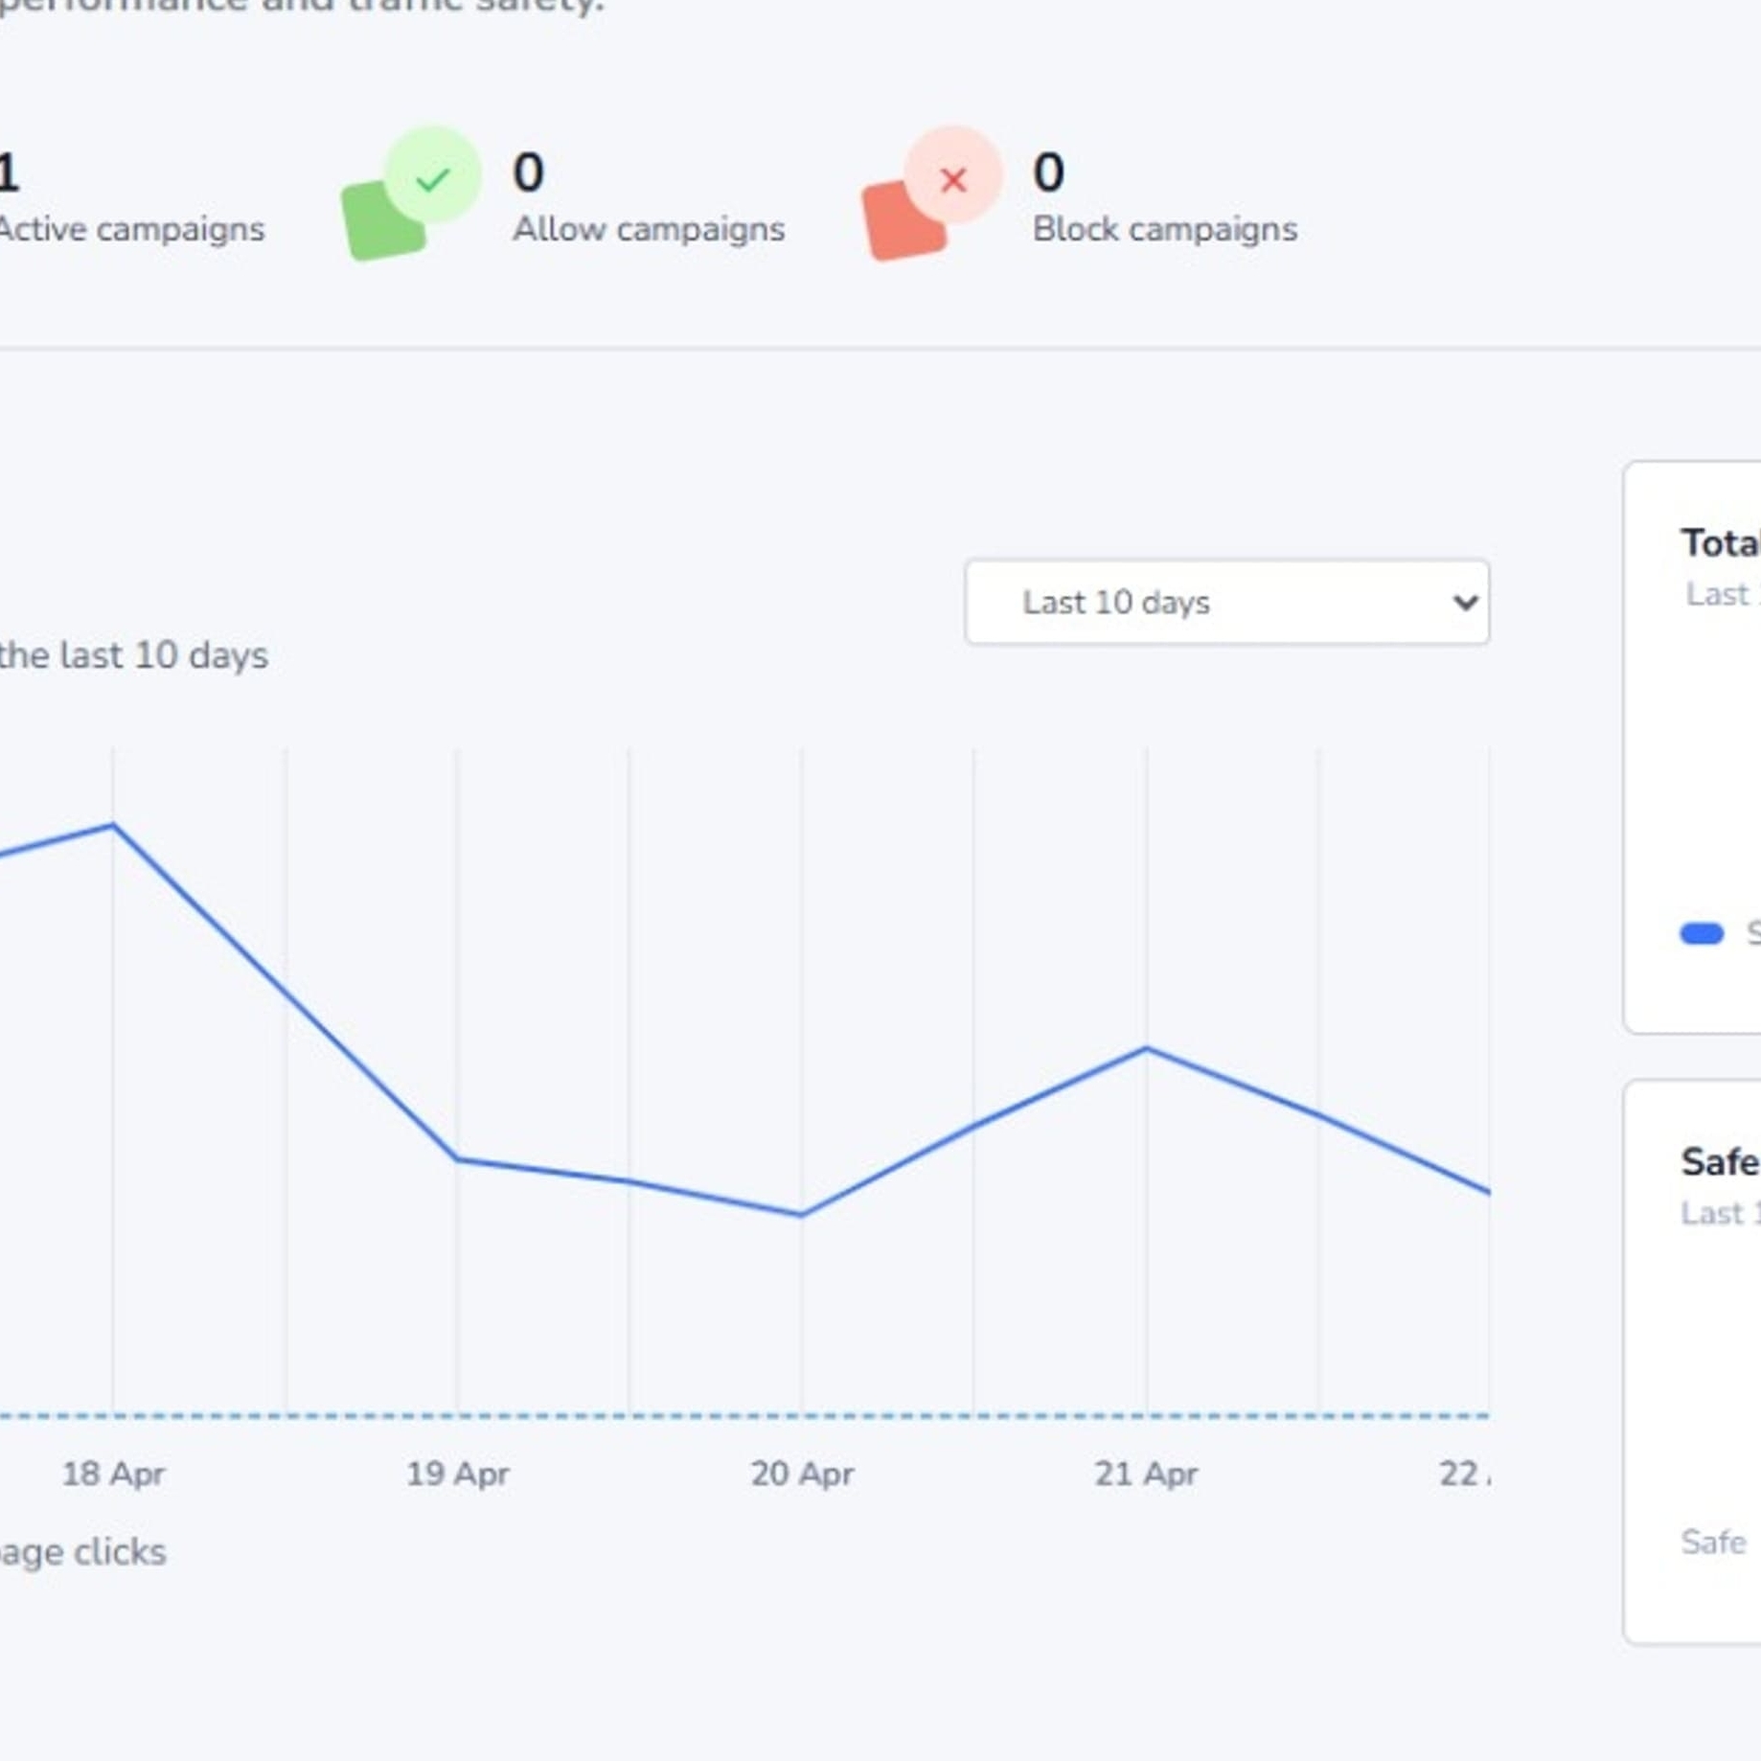Select the 20 Apr lowest chart point
This screenshot has width=1761, height=1761.
801,1215
